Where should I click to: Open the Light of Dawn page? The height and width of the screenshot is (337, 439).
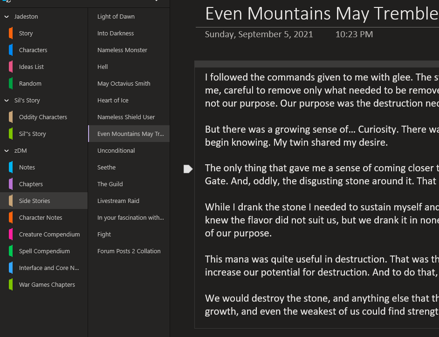click(x=116, y=17)
